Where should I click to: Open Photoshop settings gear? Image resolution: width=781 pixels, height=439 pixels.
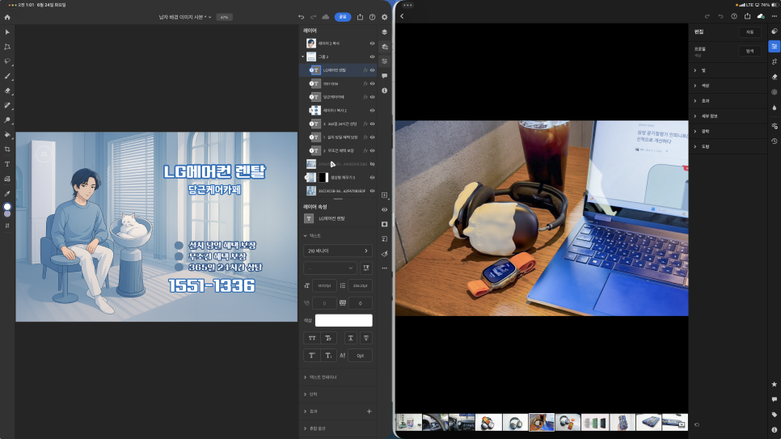point(385,17)
